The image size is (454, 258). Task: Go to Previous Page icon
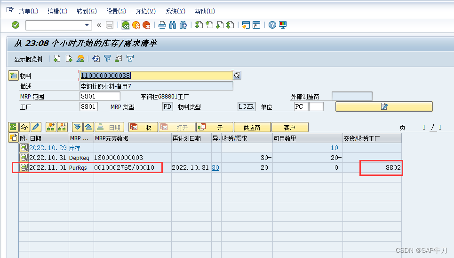coord(209,25)
